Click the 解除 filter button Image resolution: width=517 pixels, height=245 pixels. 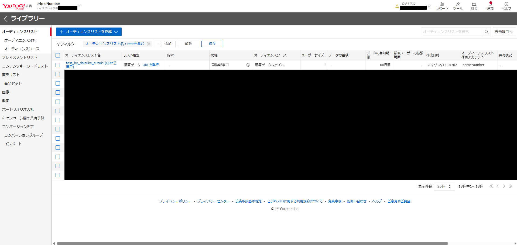coord(189,44)
